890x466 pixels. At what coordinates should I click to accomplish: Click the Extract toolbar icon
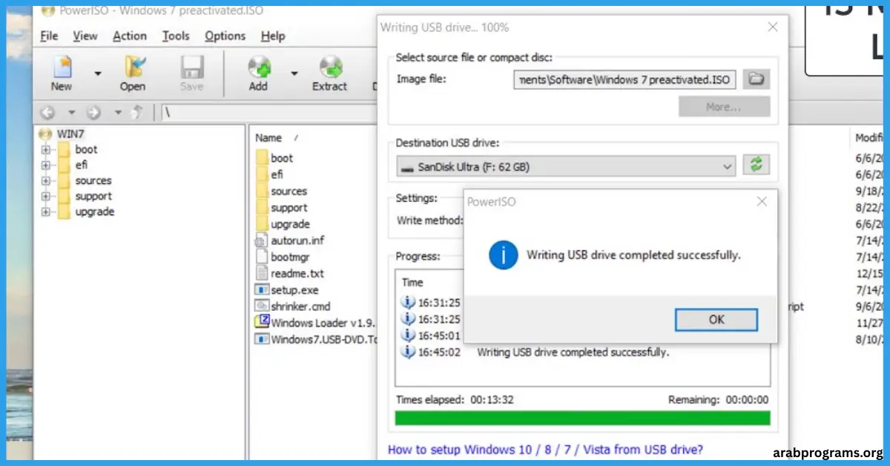[x=329, y=73]
